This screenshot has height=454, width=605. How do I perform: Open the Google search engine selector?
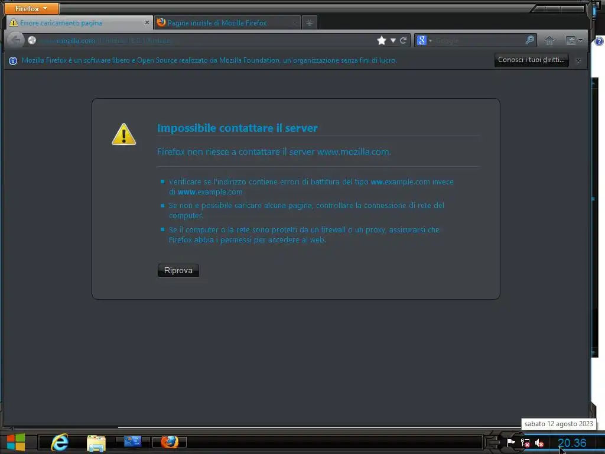pyautogui.click(x=424, y=40)
